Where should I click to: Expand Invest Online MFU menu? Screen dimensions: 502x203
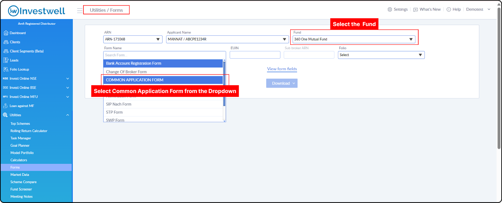click(67, 97)
